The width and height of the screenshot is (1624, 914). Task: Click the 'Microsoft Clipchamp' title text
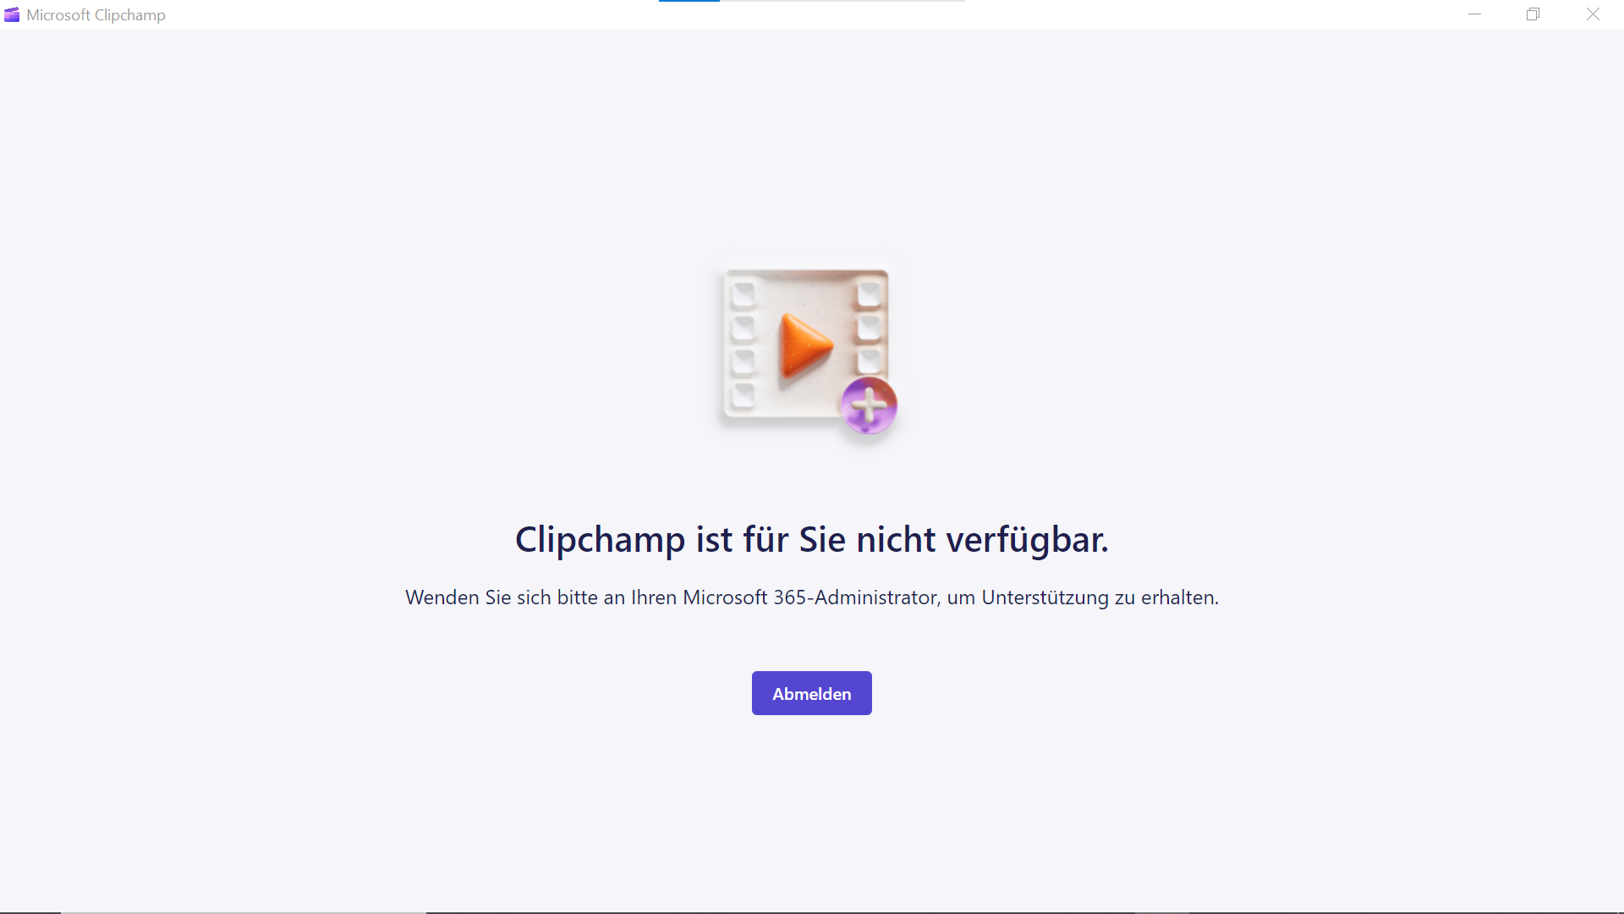point(96,14)
